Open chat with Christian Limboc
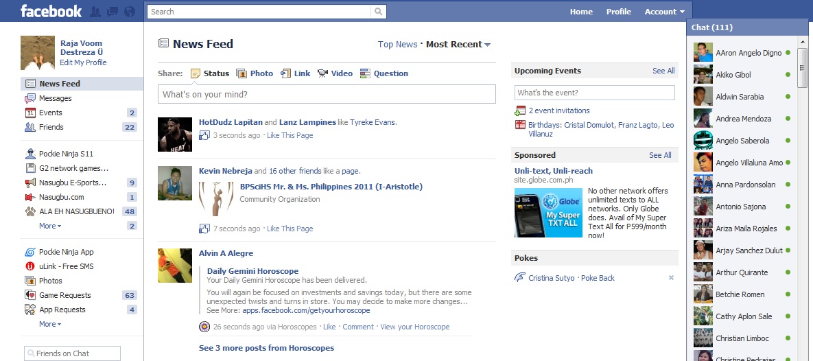This screenshot has width=813, height=361. pyautogui.click(x=742, y=338)
